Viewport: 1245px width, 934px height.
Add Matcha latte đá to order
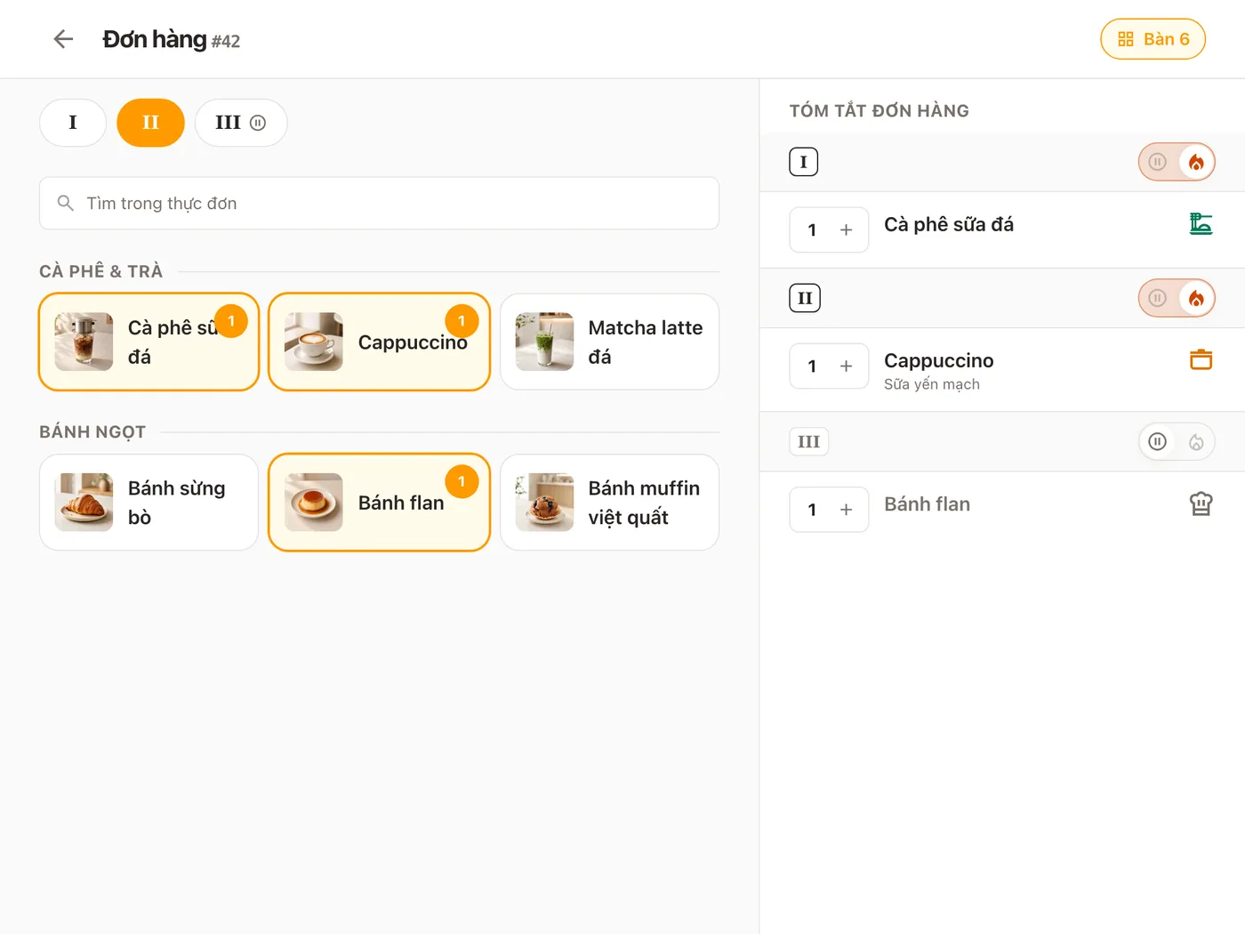(609, 342)
